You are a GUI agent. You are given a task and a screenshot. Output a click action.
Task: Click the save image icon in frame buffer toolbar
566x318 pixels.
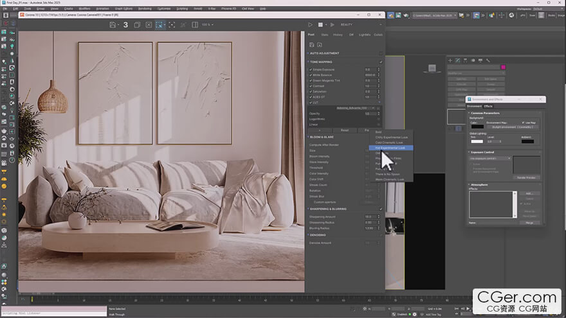(x=113, y=25)
